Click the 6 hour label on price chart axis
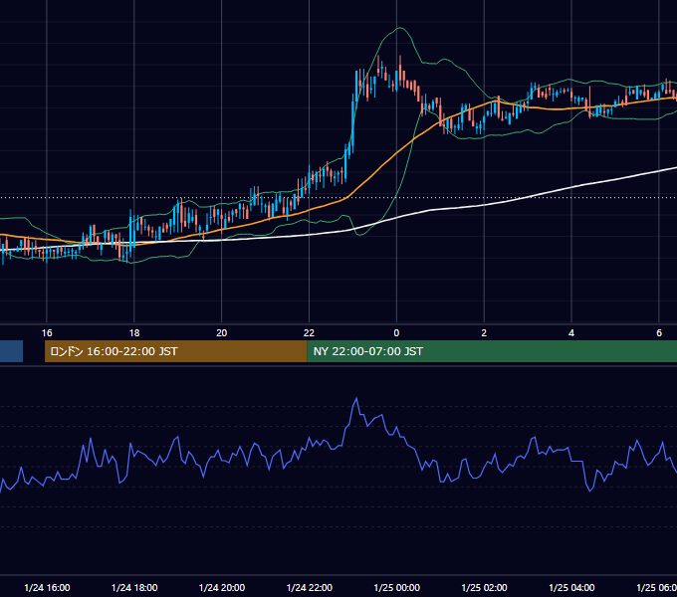 click(659, 333)
